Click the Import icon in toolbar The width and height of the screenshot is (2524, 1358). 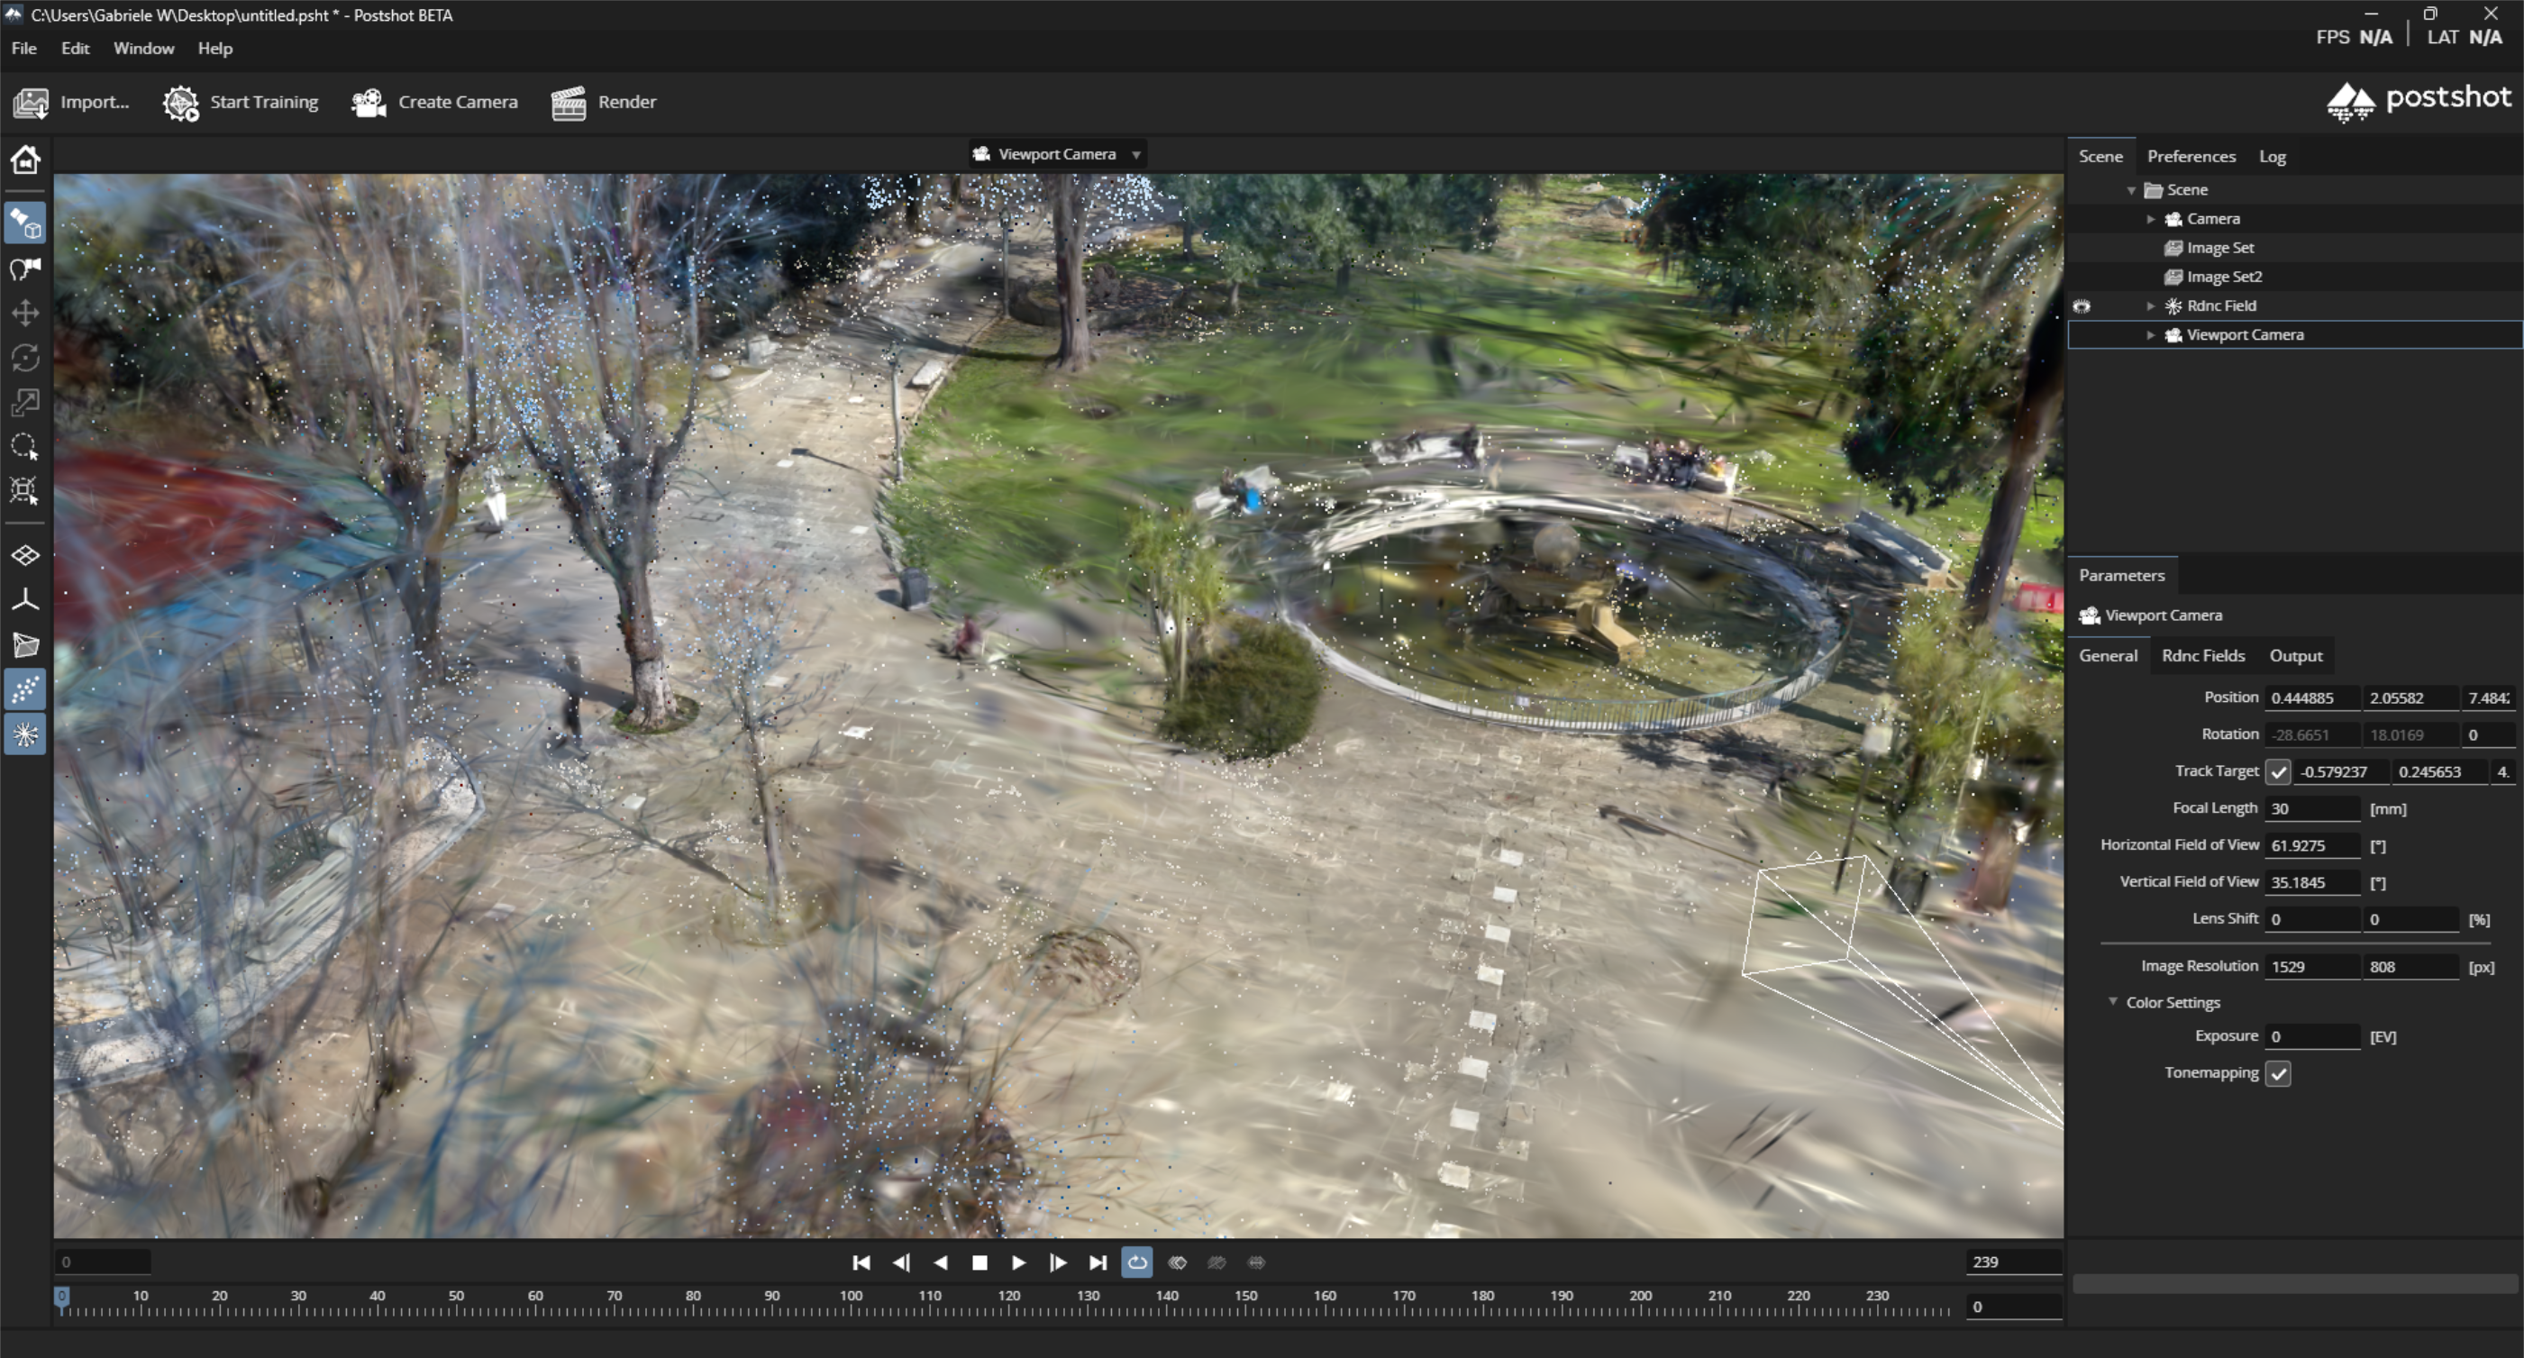pos(31,102)
